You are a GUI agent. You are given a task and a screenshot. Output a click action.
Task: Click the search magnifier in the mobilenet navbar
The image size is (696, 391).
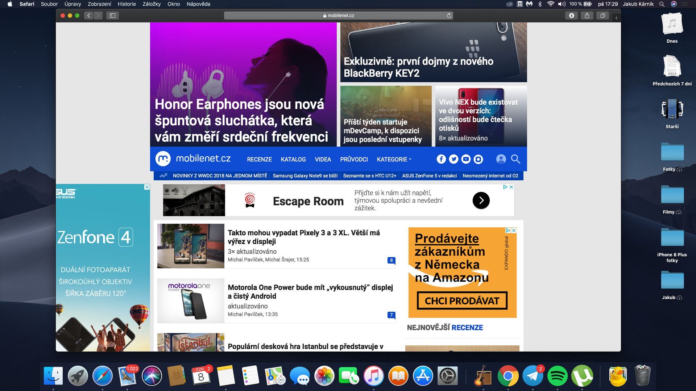515,159
